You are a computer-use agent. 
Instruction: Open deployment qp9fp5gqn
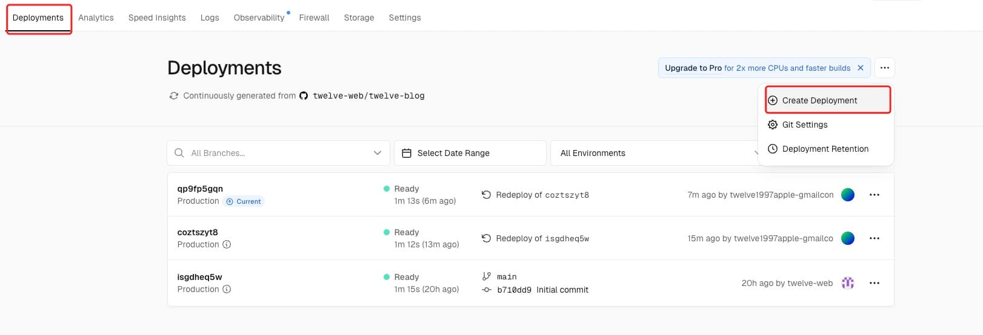click(200, 189)
